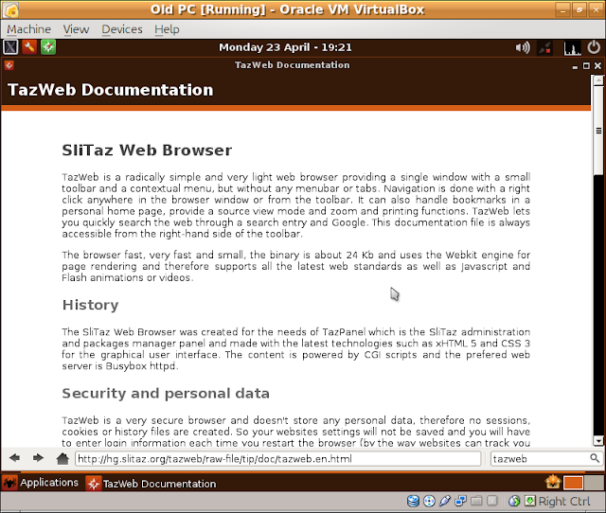Click the power/logout icon in the panel
This screenshot has height=513, width=606.
click(595, 47)
